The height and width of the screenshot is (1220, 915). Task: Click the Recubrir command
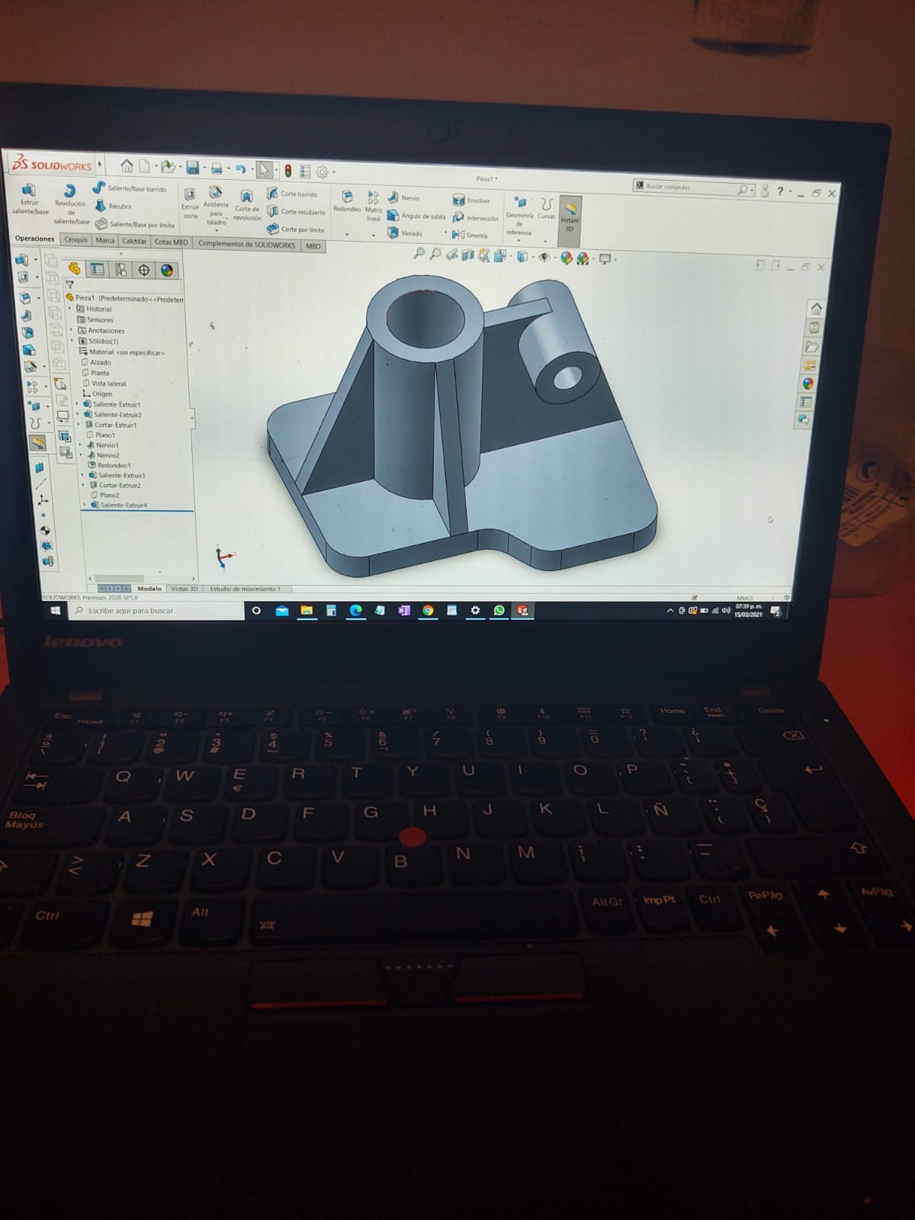[x=114, y=206]
